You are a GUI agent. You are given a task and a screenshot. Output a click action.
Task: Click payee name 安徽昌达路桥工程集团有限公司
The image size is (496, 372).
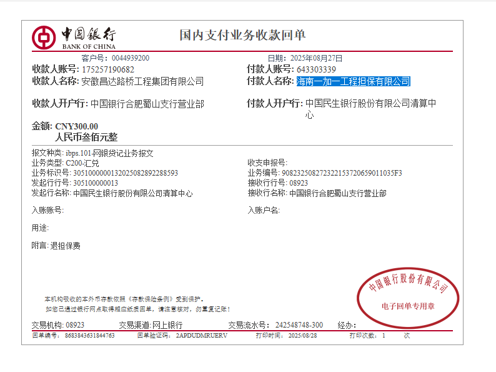tap(142, 81)
